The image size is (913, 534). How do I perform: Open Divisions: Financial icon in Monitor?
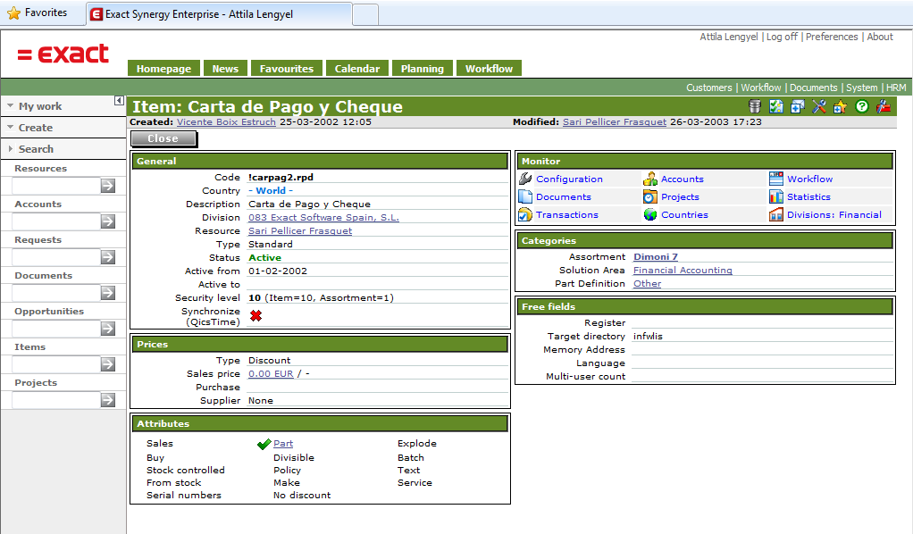click(x=776, y=215)
